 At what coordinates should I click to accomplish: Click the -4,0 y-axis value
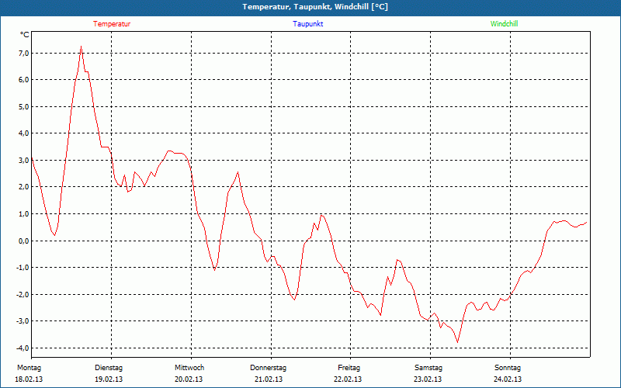tap(23, 348)
